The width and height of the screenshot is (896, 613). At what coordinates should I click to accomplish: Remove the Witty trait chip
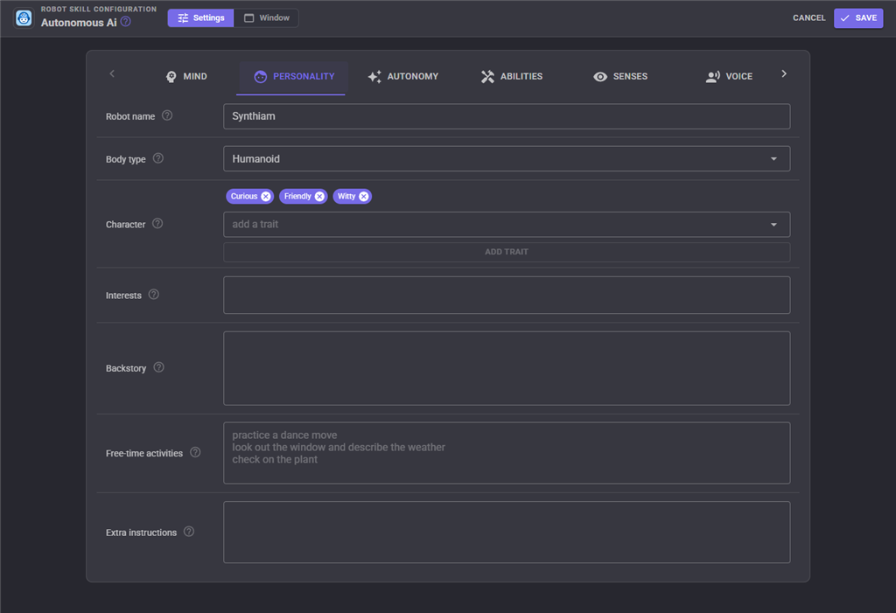[363, 197]
